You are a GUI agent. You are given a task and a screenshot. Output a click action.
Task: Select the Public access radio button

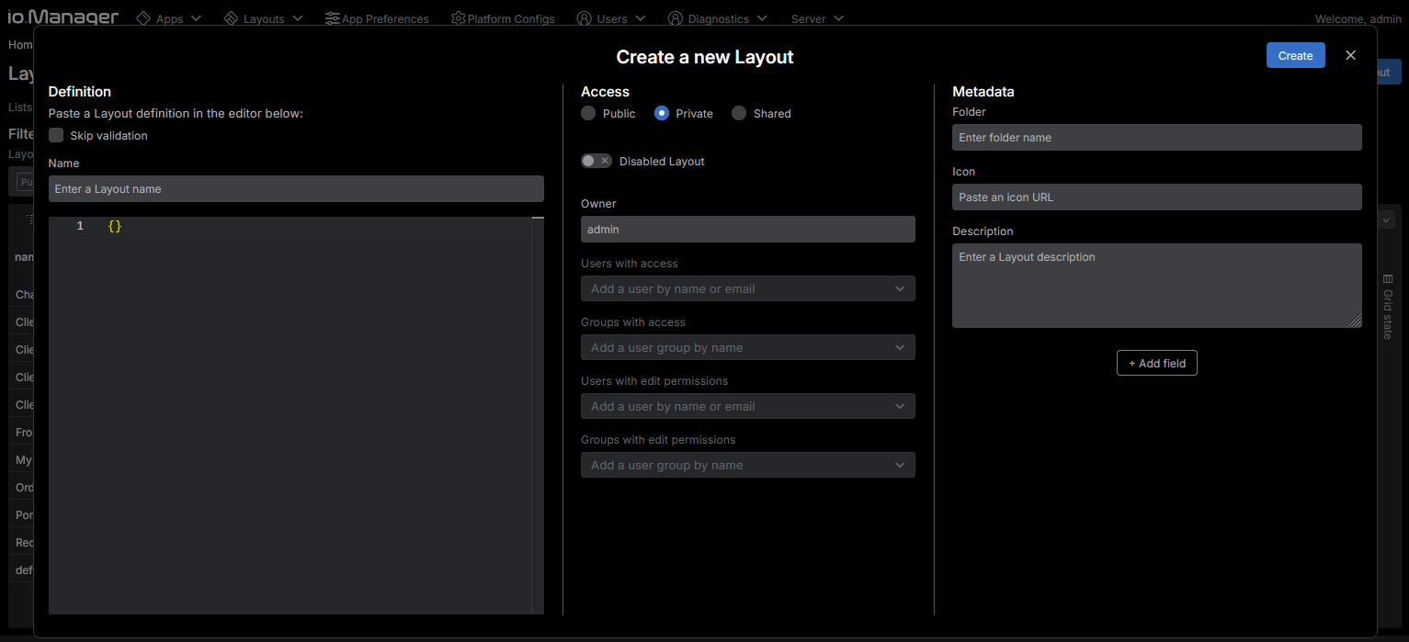pyautogui.click(x=588, y=113)
